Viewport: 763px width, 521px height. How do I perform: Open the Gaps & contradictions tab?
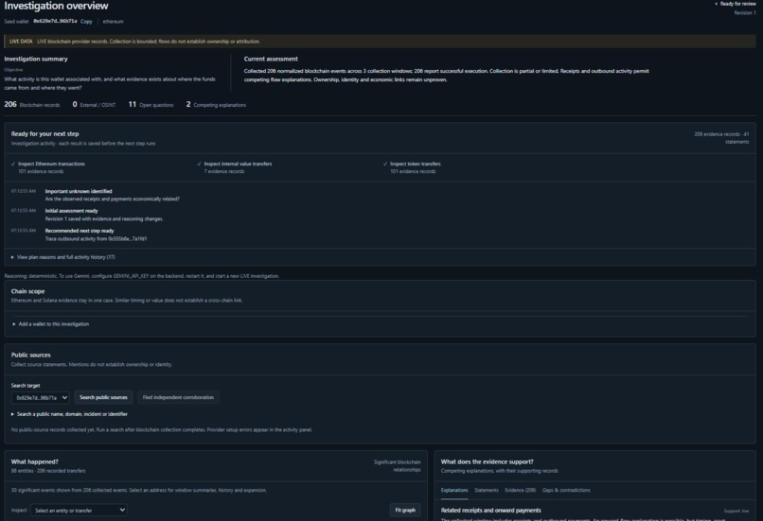tap(566, 490)
